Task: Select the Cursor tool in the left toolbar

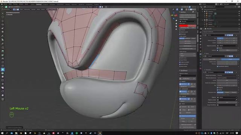Action: pyautogui.click(x=3, y=17)
